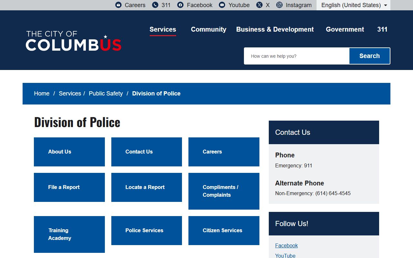The height and width of the screenshot is (258, 413).
Task: Open the Training Academy tile
Action: click(69, 234)
